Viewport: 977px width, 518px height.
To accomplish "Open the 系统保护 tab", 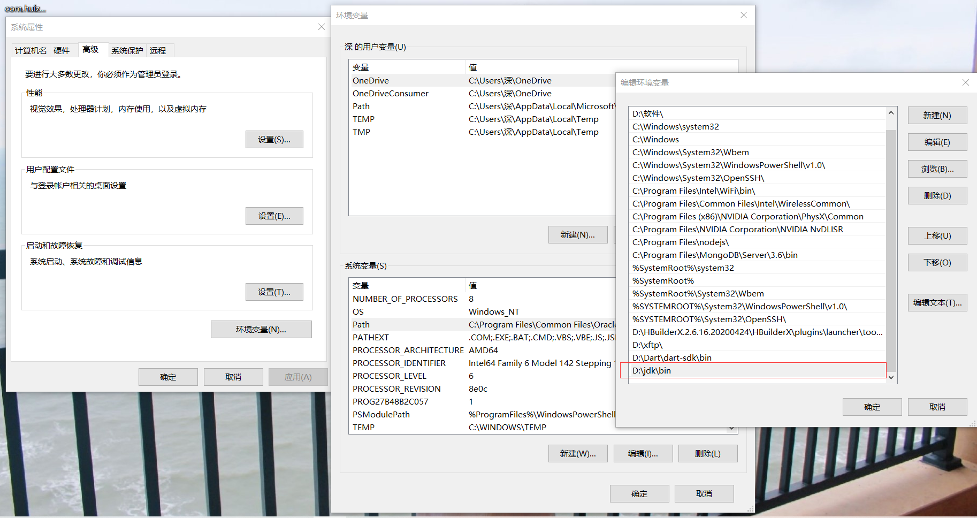I will click(x=127, y=51).
